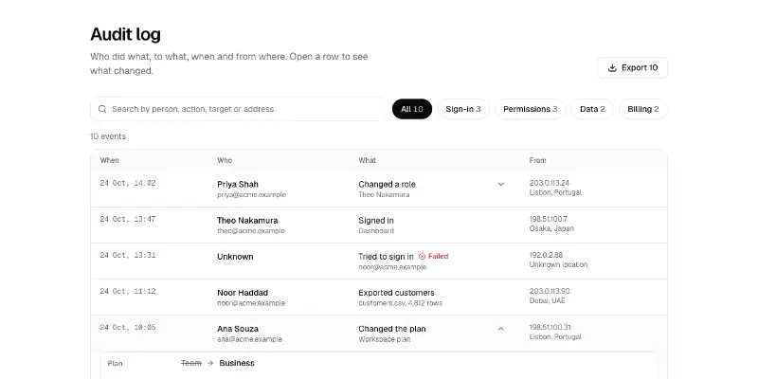The image size is (758, 379).
Task: Click IP address 198.51.100.7
Action: [549, 219]
